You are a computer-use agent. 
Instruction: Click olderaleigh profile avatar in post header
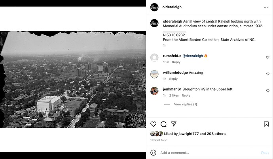tap(154, 7)
